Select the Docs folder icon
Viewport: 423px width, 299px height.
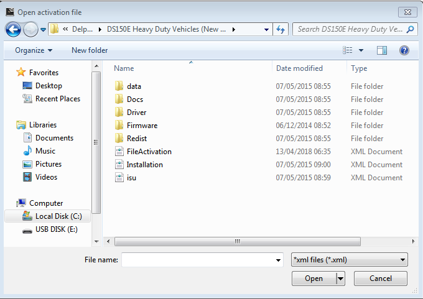click(119, 99)
